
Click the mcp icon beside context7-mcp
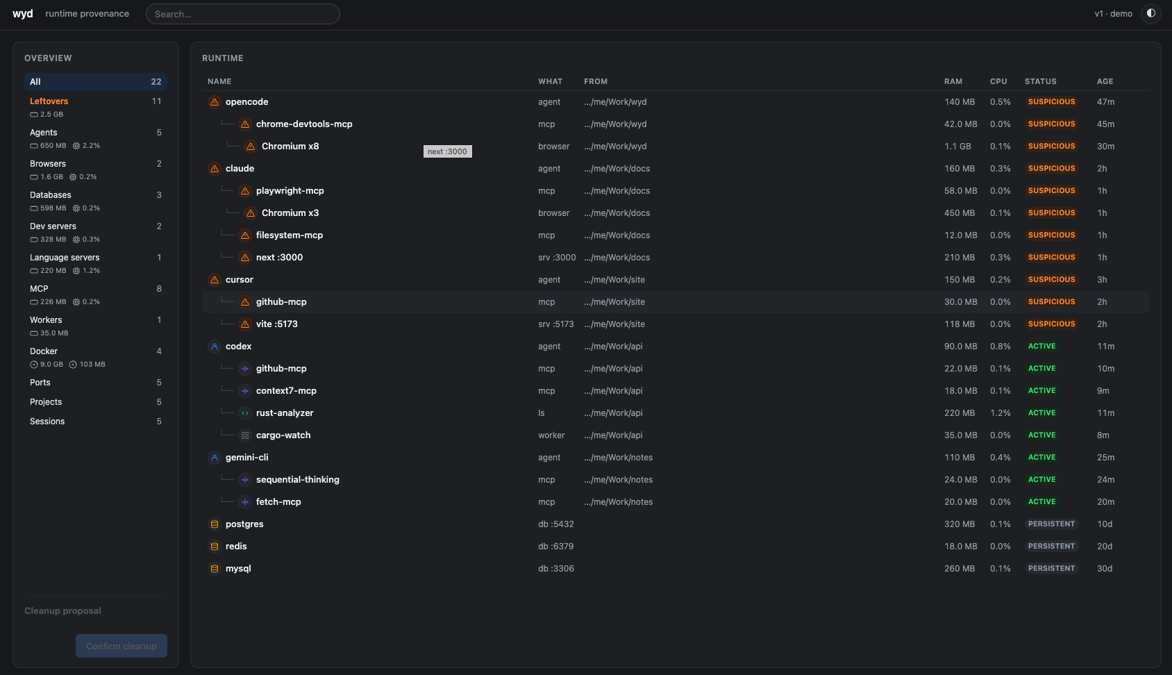(245, 391)
